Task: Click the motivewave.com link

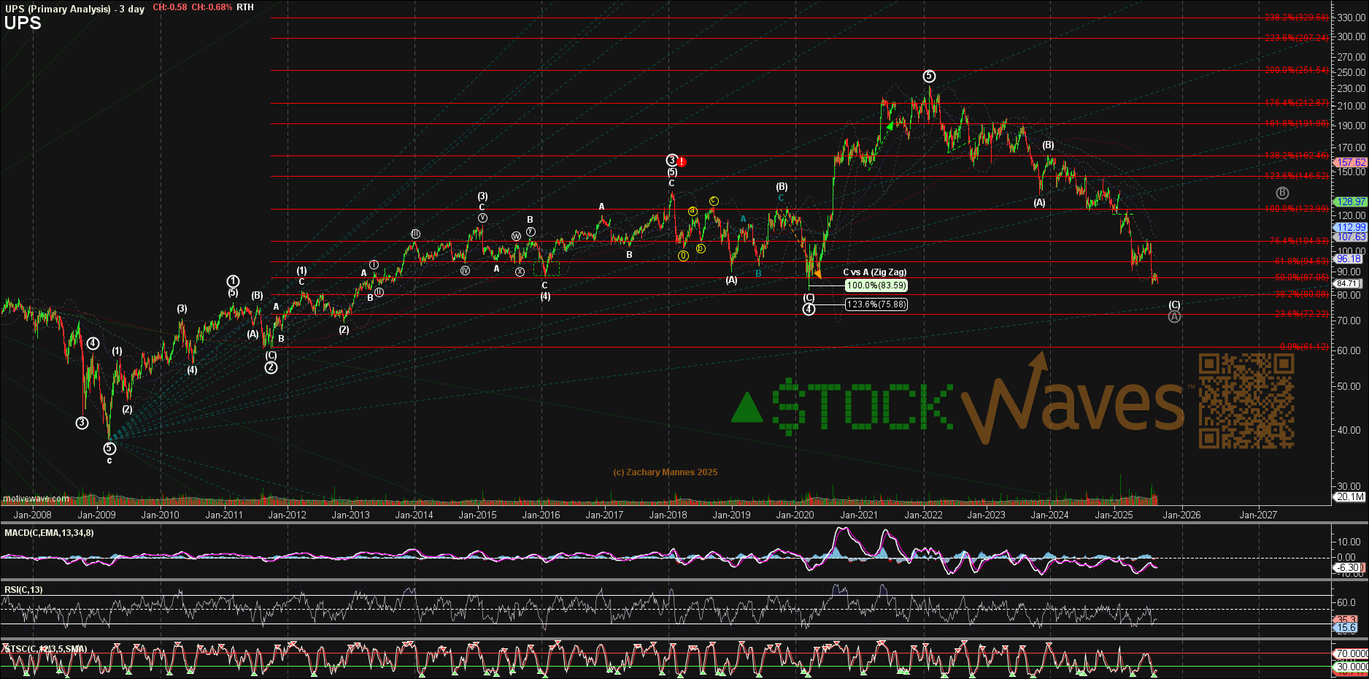Action: [36, 499]
